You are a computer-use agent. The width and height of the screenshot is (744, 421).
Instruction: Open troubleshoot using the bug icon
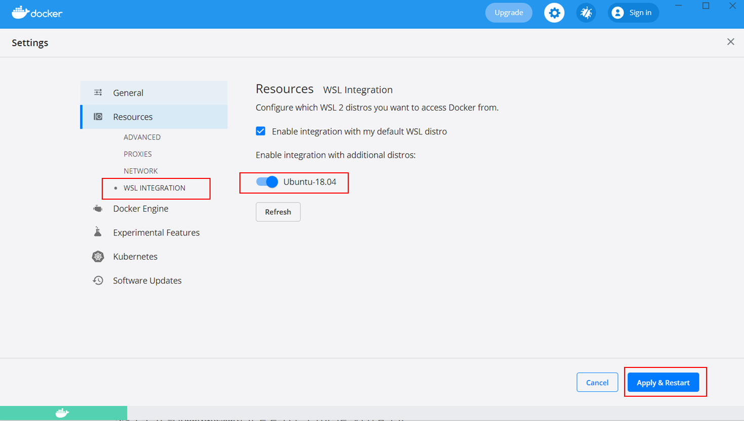pyautogui.click(x=586, y=13)
